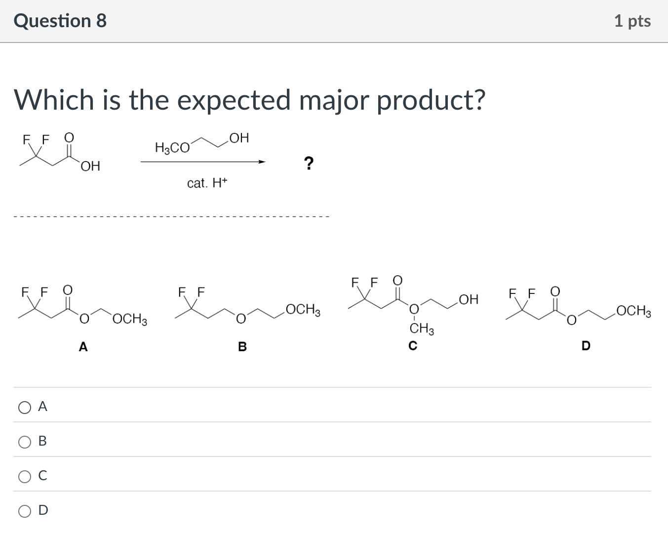This screenshot has width=668, height=538.
Task: Click the bold letter A beneath its structure
Action: point(83,347)
